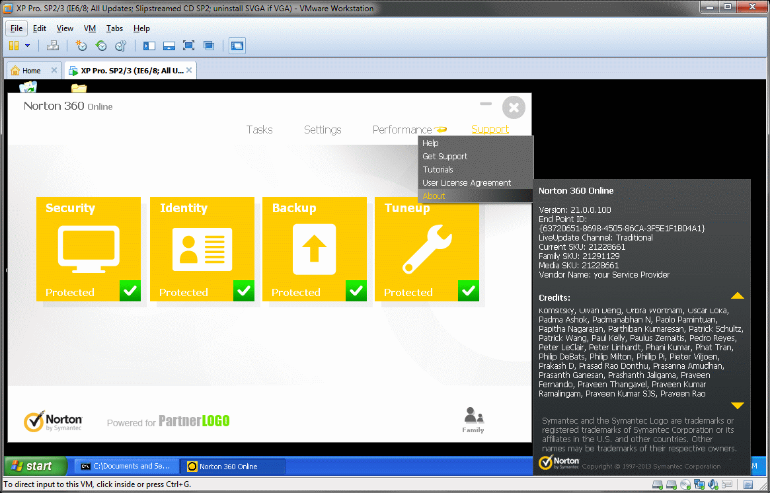Choose Get Support from the Support menu
770x493 pixels.
445,157
